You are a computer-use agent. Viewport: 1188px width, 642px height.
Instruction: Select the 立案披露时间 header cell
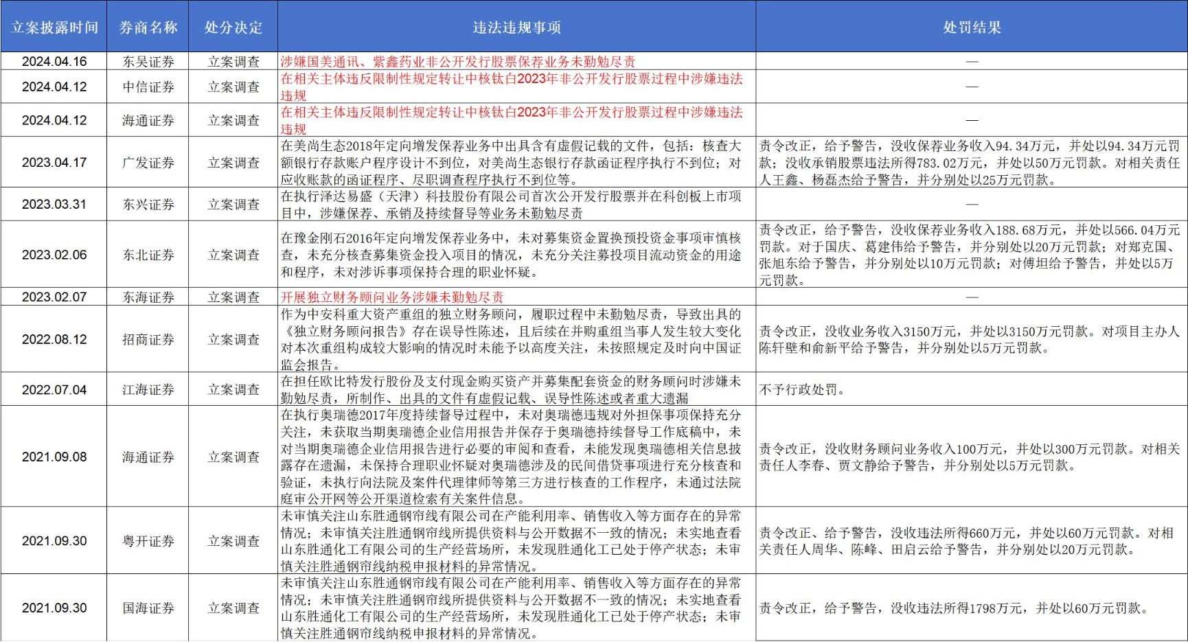[54, 27]
